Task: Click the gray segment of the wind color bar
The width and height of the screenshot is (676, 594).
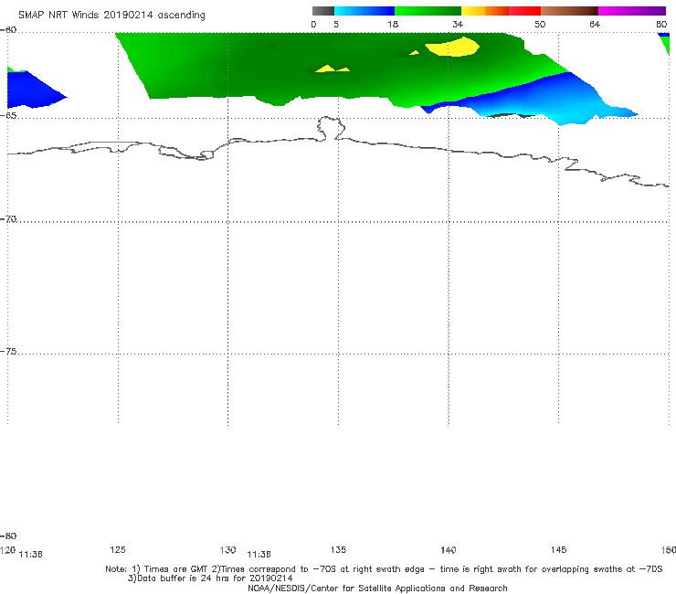Action: pyautogui.click(x=323, y=11)
